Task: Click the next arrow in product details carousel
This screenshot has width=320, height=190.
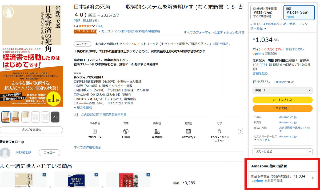Action: pos(241,131)
